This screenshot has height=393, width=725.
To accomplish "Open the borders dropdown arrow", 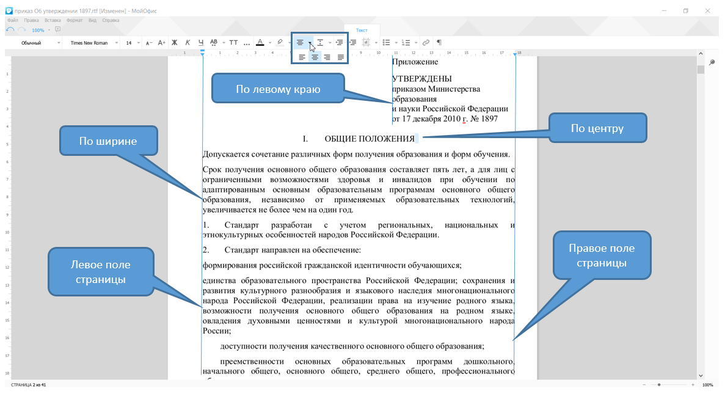I will 376,43.
